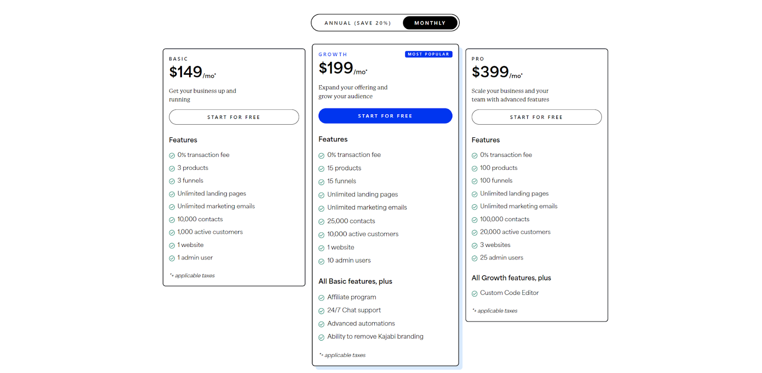The width and height of the screenshot is (762, 373).
Task: Click the checkmark next to Custom Code Editor
Action: [474, 293]
